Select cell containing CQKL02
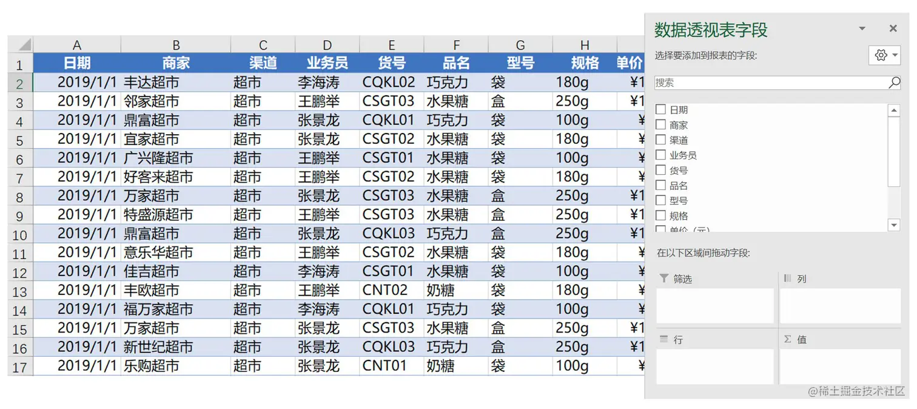This screenshot has height=409, width=917. pos(392,82)
